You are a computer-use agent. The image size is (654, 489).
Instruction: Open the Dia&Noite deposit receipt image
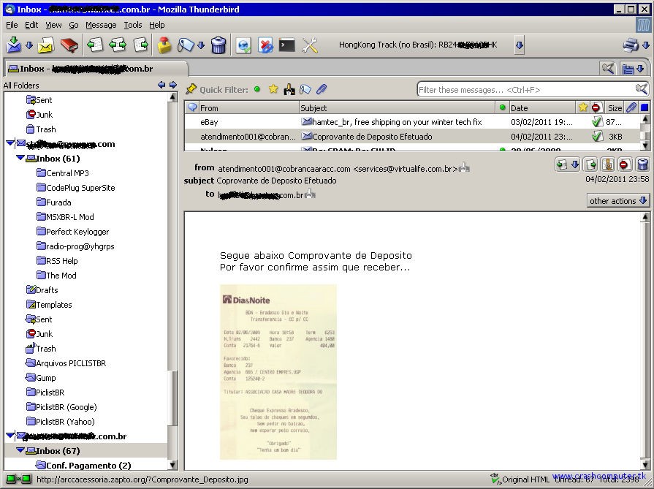[278, 372]
